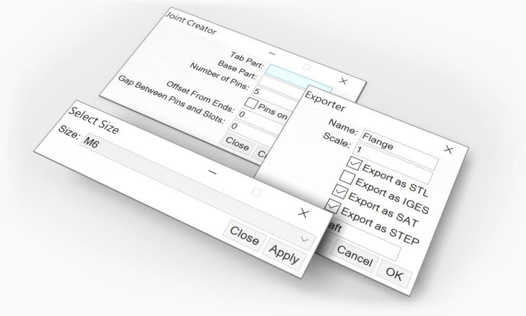Maximize the Select Size window

(x=257, y=192)
